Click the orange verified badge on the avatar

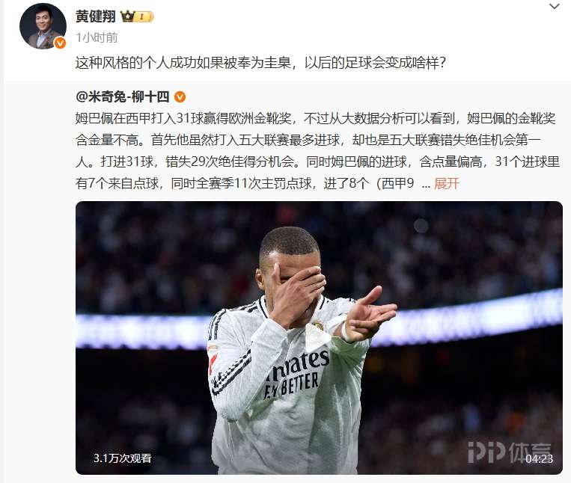click(60, 43)
